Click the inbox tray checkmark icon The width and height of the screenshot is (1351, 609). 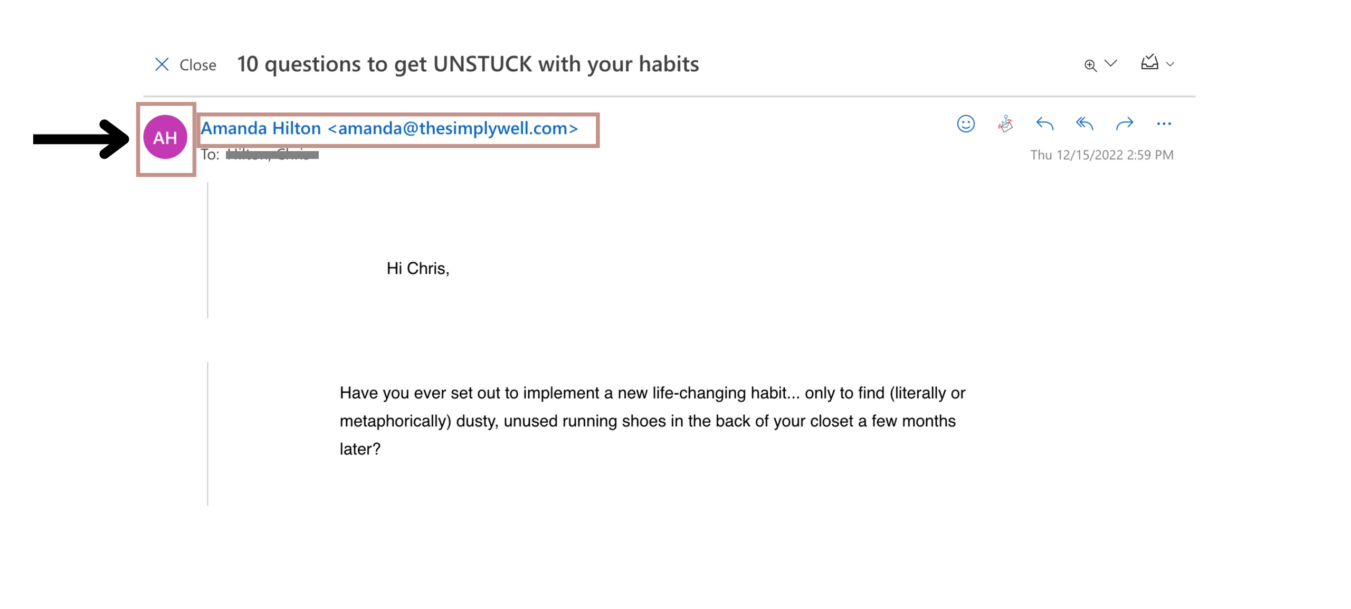1149,63
